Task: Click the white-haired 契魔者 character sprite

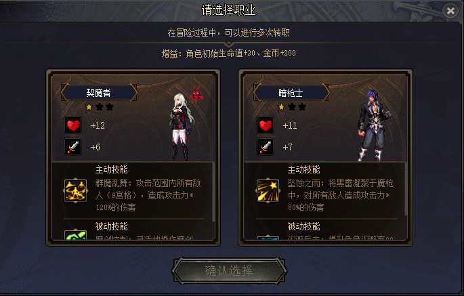Action: click(181, 127)
